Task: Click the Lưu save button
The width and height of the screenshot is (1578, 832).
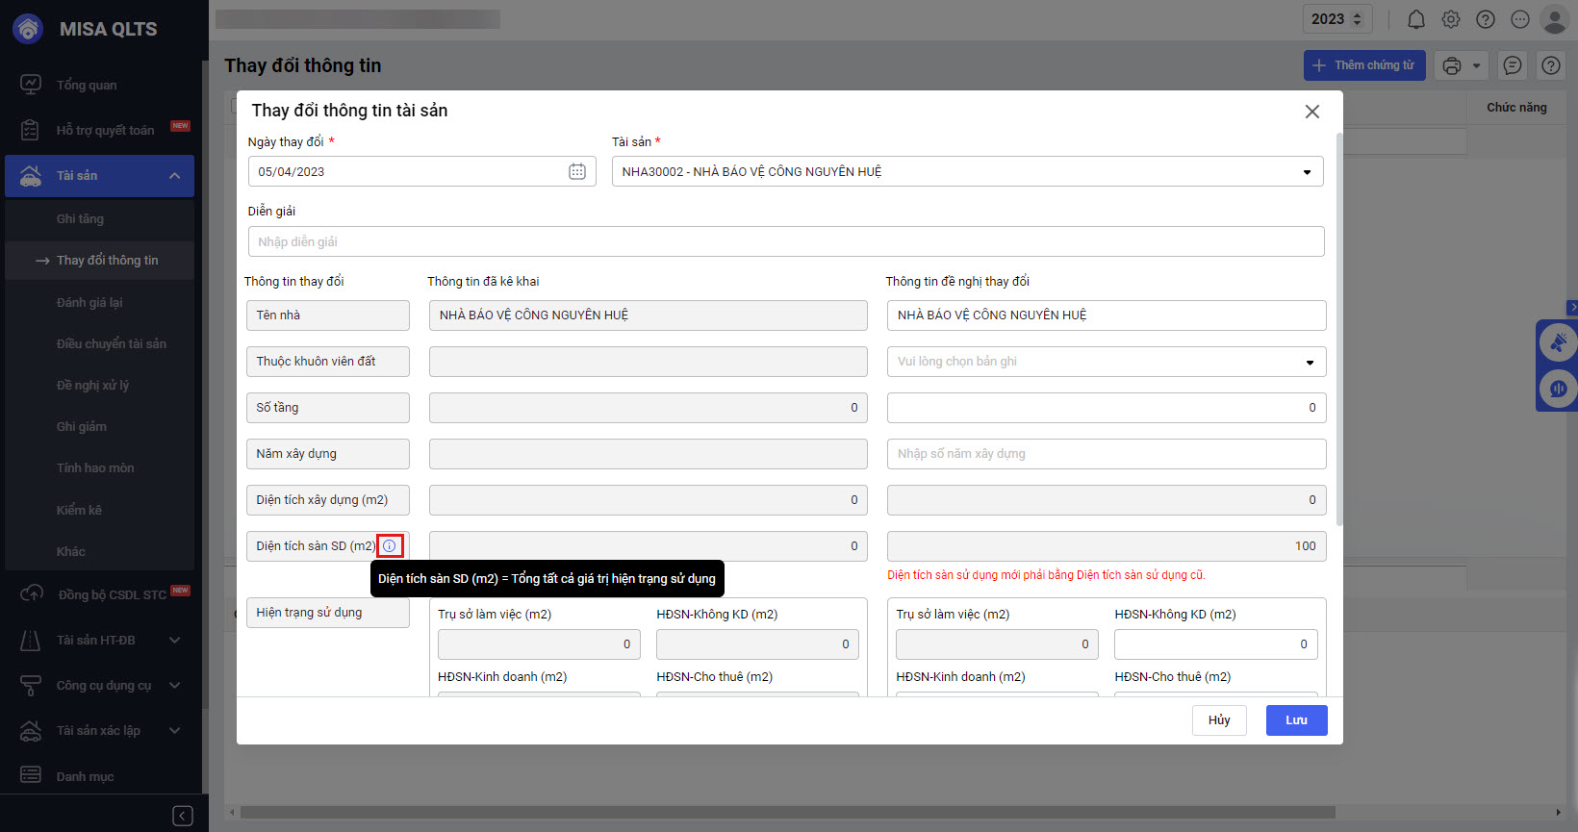Action: (x=1296, y=720)
